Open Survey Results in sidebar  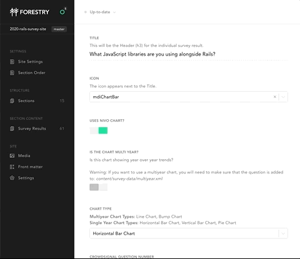[37, 129]
